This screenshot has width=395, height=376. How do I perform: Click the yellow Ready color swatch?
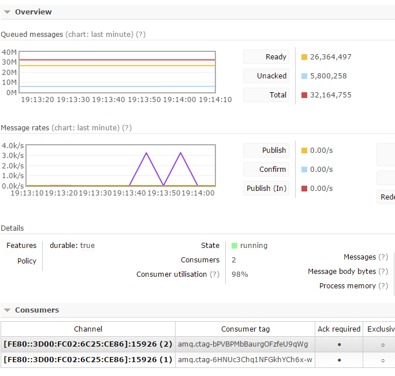[304, 57]
